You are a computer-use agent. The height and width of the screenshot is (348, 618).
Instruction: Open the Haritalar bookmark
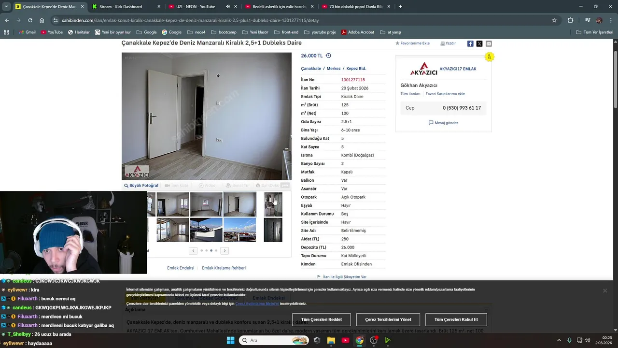click(x=79, y=32)
